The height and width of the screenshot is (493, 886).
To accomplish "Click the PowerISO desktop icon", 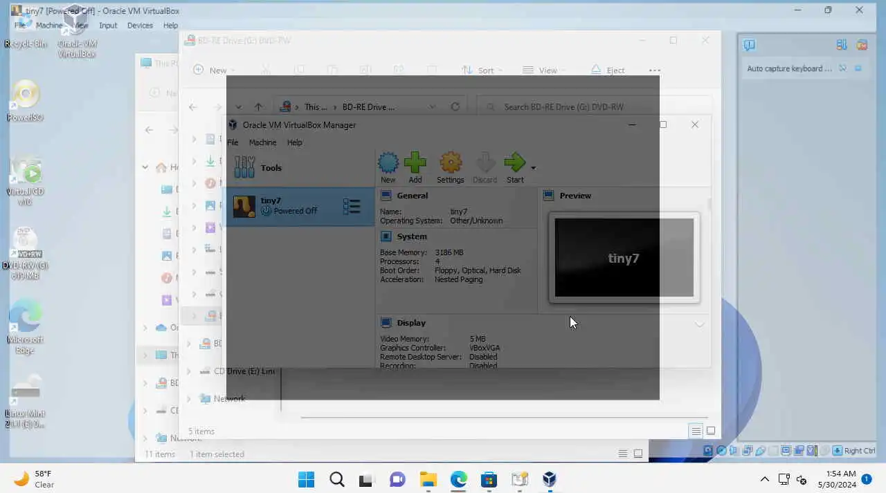I will coord(26,100).
